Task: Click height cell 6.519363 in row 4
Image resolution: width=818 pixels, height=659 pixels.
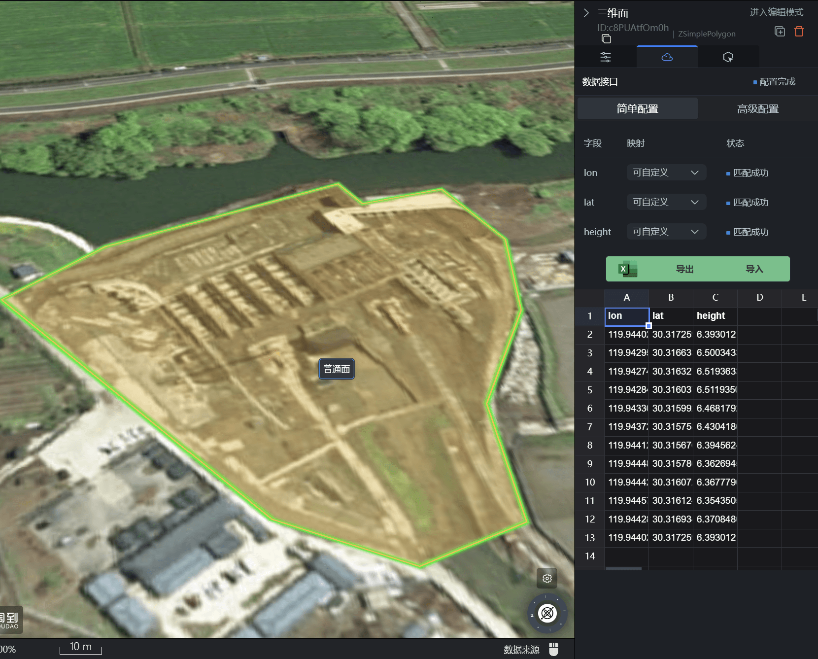Action: coord(715,372)
